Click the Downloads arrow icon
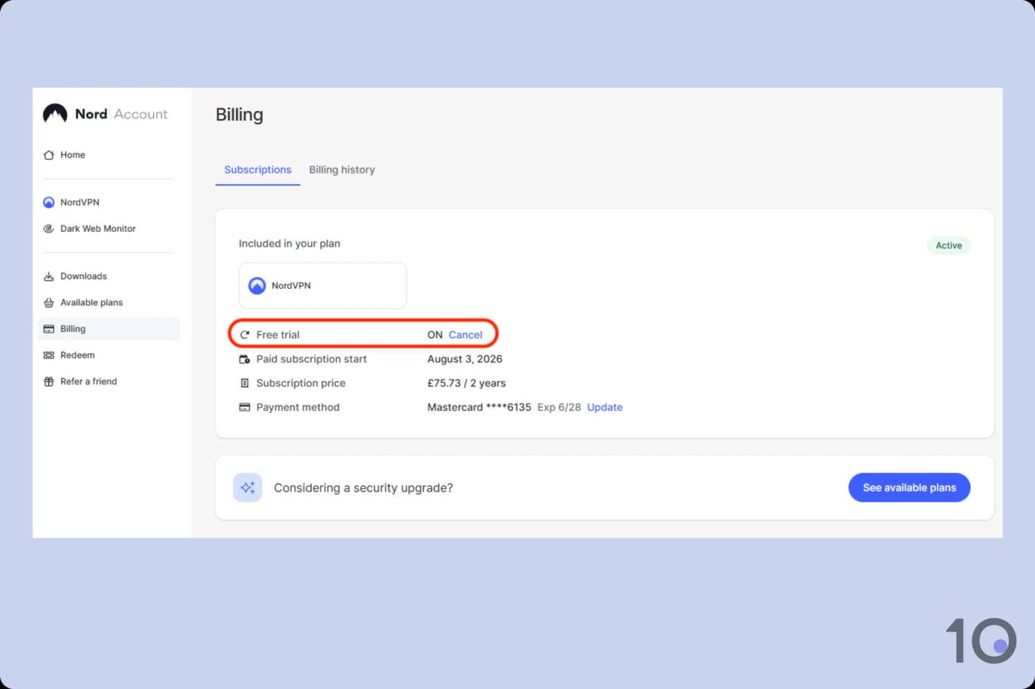1035x689 pixels. pos(48,276)
